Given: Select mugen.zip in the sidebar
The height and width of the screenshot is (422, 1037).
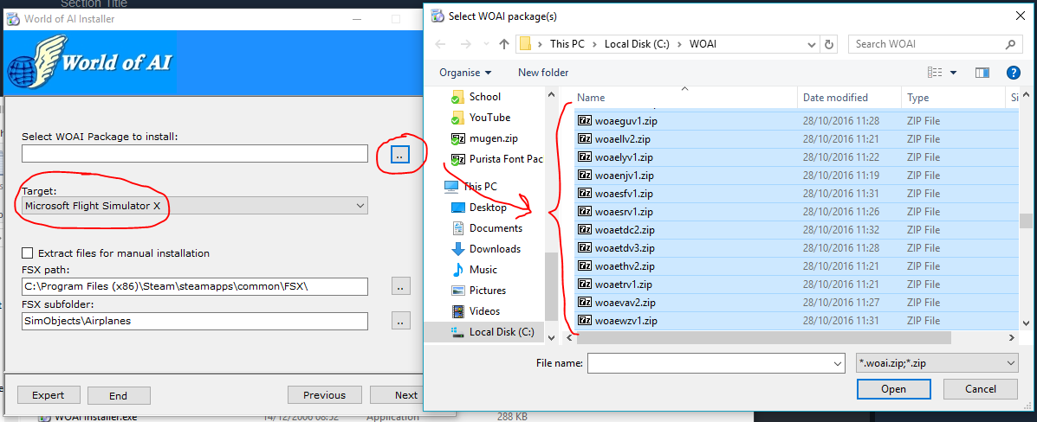Looking at the screenshot, I should click(x=493, y=138).
